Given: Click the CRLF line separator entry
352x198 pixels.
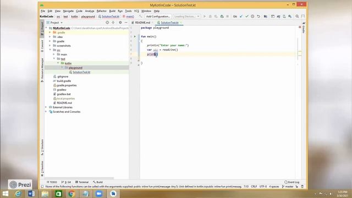Looking at the screenshot, I should point(254,186).
